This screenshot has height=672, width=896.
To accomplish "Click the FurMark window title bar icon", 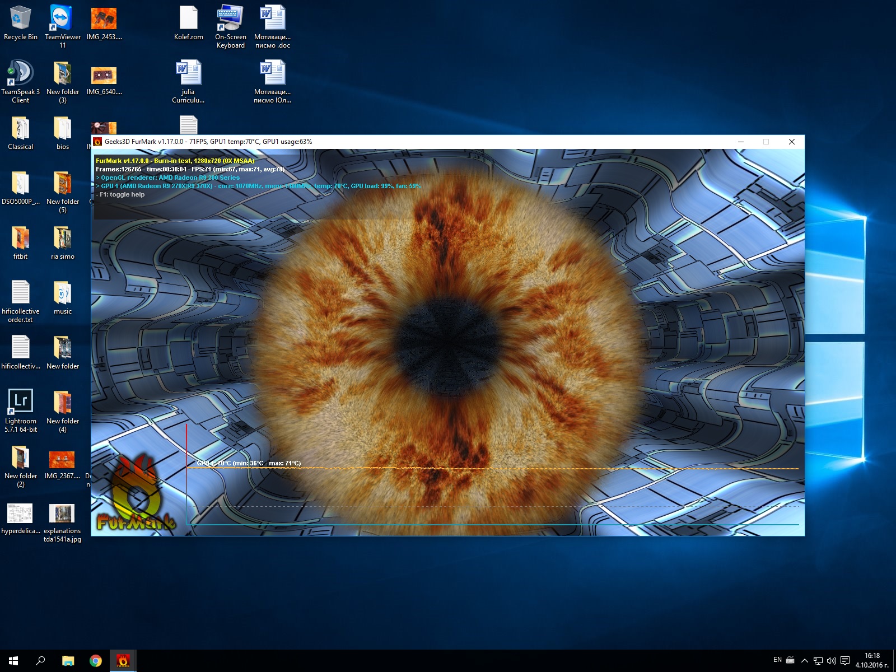I will tap(97, 142).
